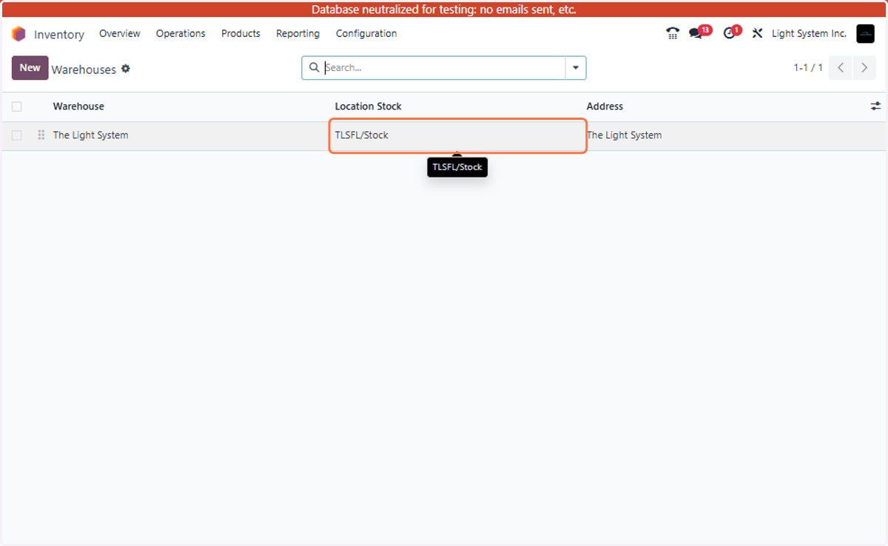Open the optional columns adjust icon
888x546 pixels.
pyautogui.click(x=875, y=107)
